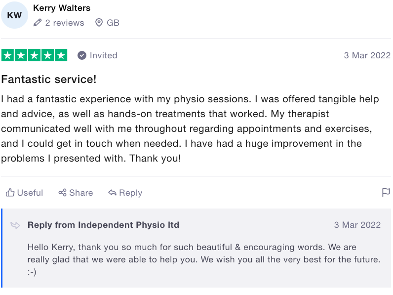This screenshot has height=295, width=393.
Task: Share this review
Action: click(x=76, y=193)
